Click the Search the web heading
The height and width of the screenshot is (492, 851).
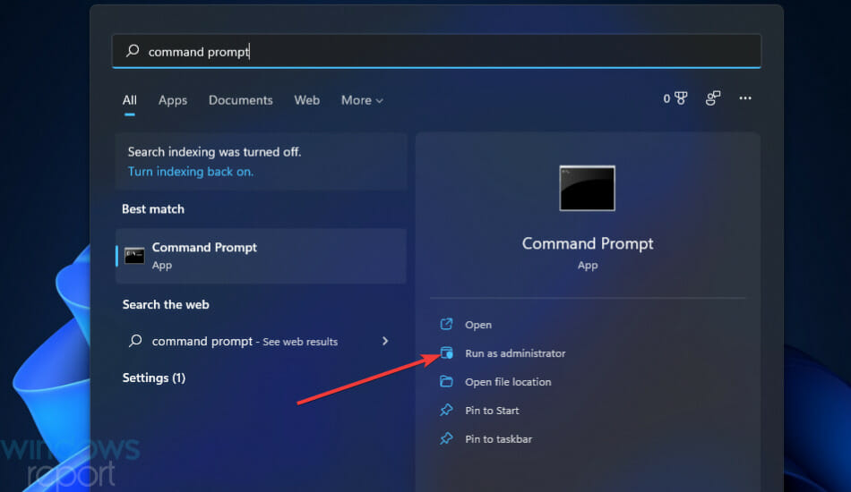click(166, 304)
